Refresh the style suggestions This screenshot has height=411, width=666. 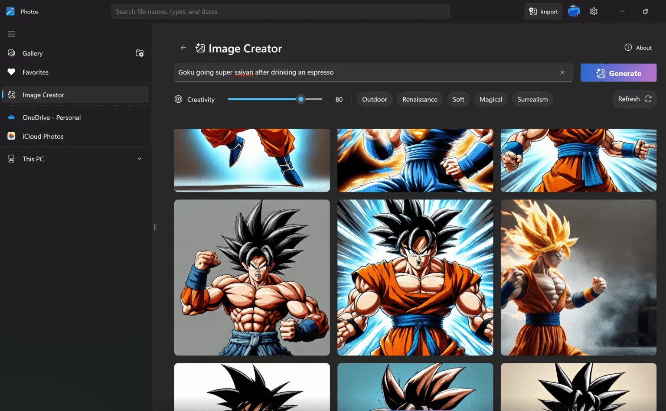tap(634, 99)
